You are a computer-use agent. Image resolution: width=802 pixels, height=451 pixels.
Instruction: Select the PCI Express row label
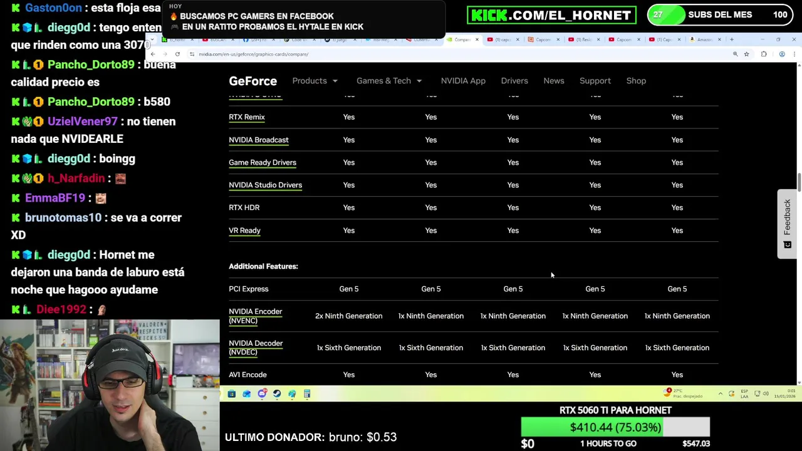(x=249, y=289)
